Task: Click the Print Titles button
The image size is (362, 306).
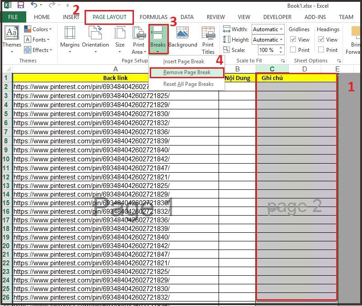Action: click(x=208, y=40)
